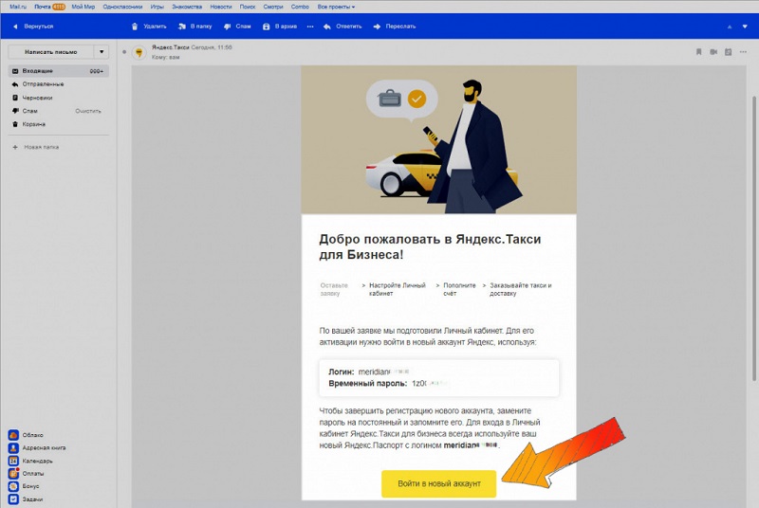Open the Спам folder in the sidebar
The width and height of the screenshot is (759, 508).
pyautogui.click(x=29, y=111)
